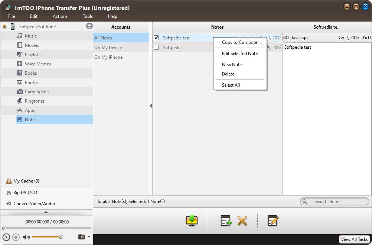The width and height of the screenshot is (372, 245).
Task: Select Softpedia's iPhone device label
Action: (37, 27)
